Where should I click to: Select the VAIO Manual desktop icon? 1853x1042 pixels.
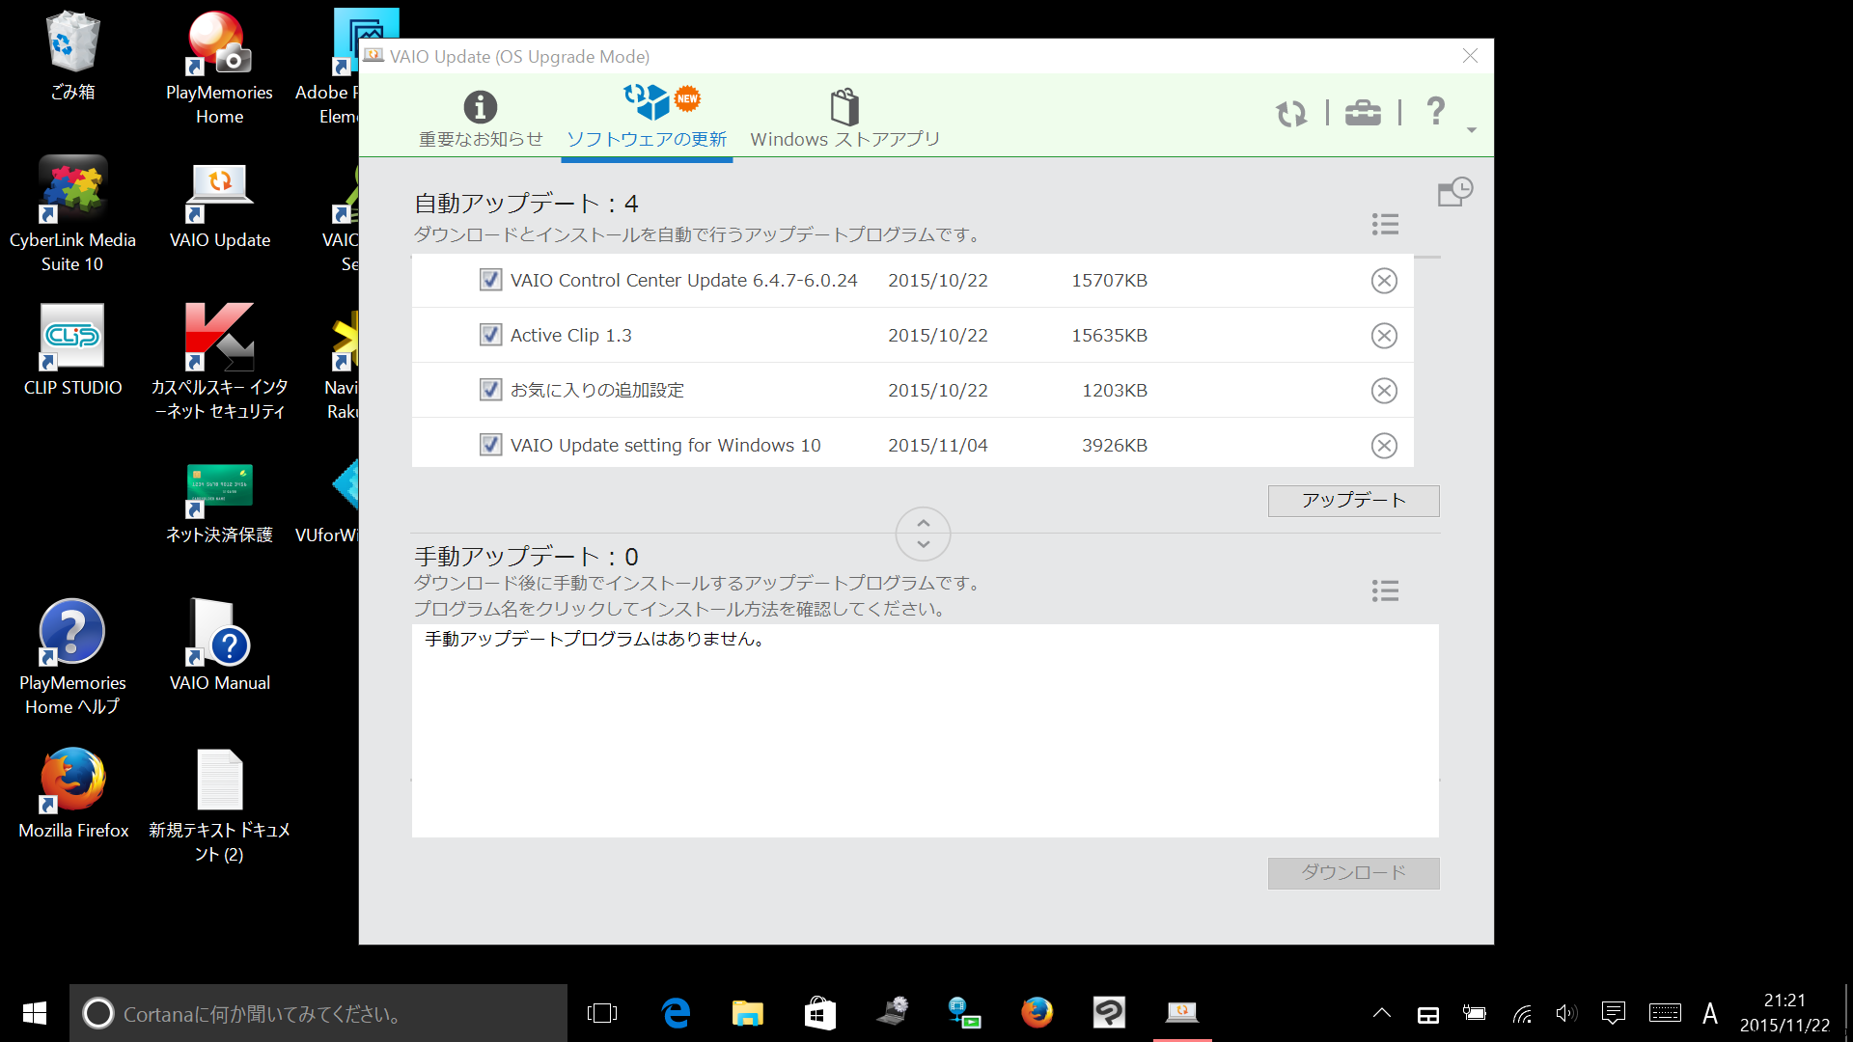click(219, 644)
